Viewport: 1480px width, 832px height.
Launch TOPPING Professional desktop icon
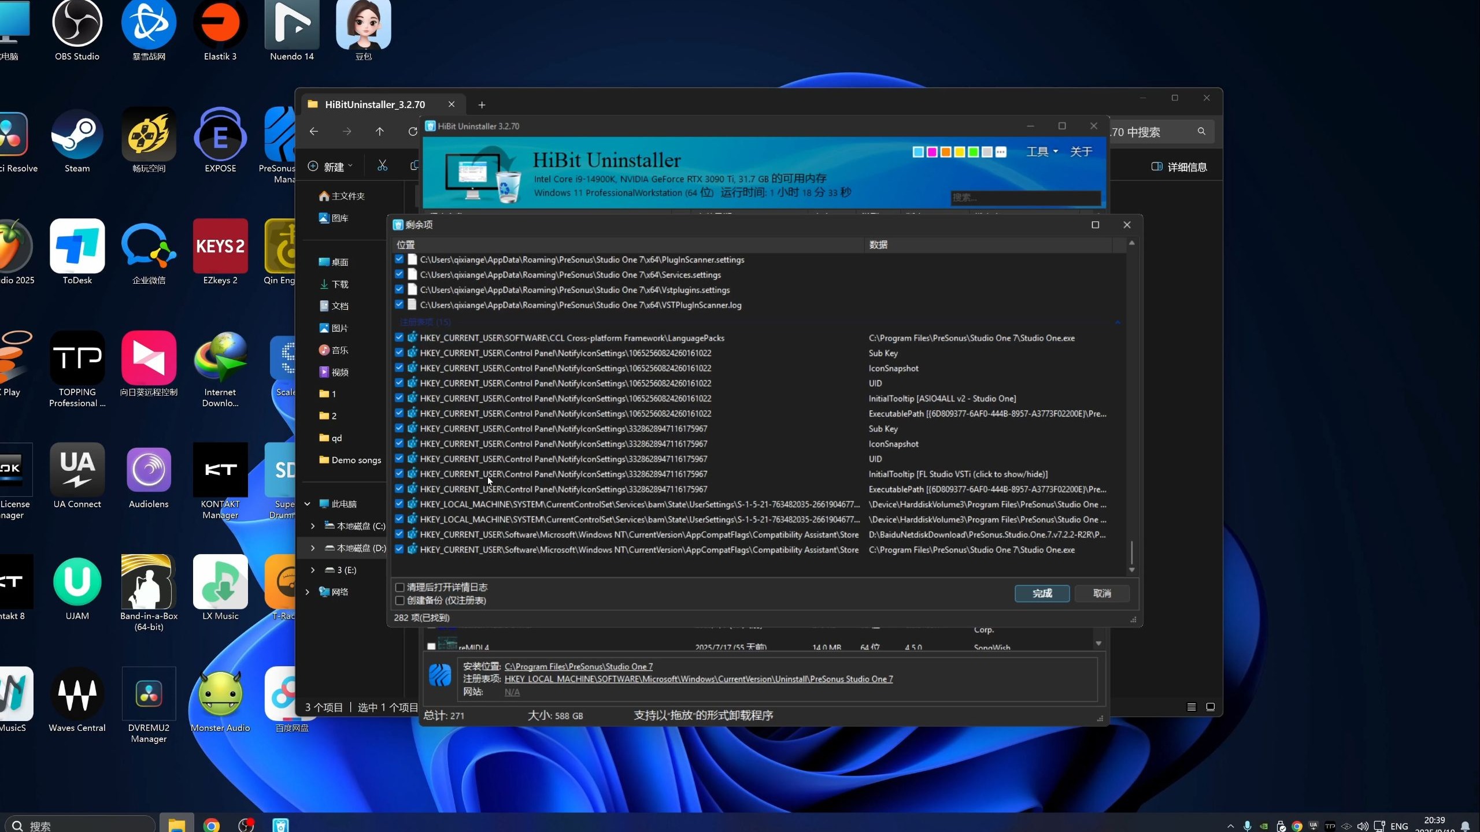pyautogui.click(x=77, y=370)
